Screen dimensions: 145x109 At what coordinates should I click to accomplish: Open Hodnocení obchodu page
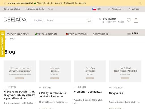(35, 9)
